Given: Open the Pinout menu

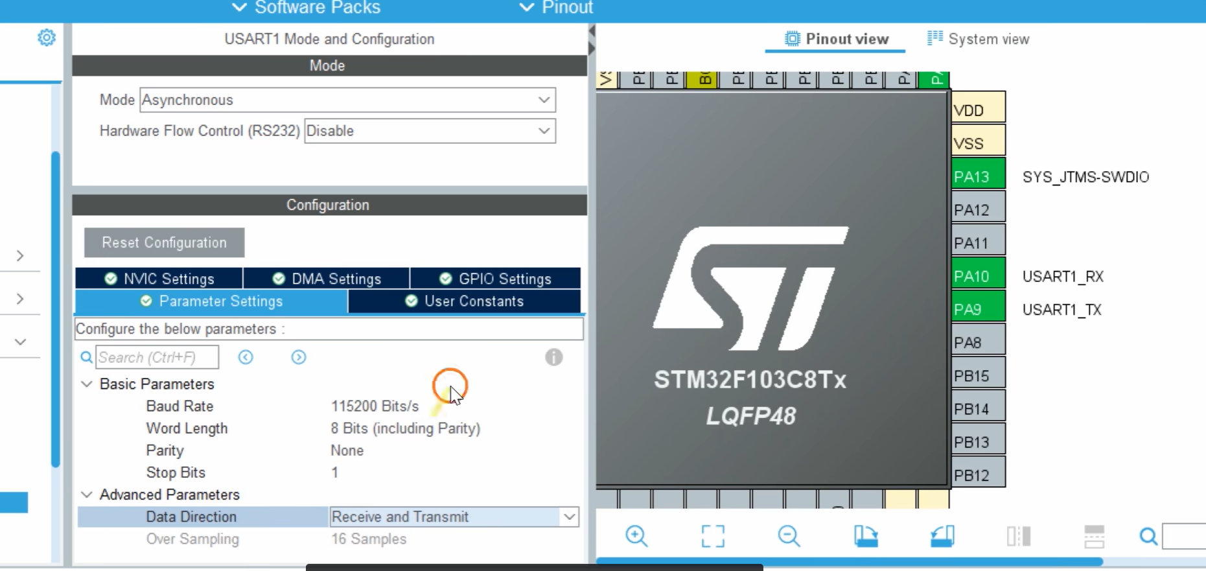Looking at the screenshot, I should point(556,8).
